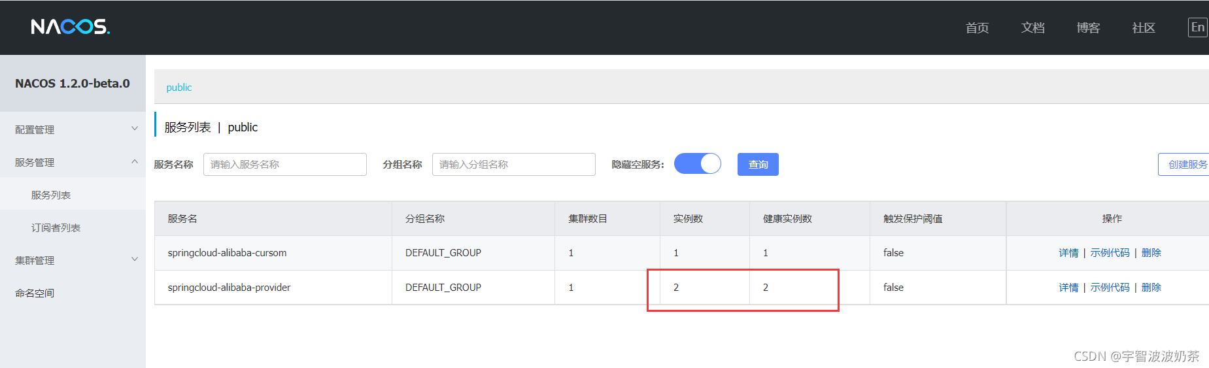
Task: Select the springcloud-alibaba-provider service name
Action: coord(229,288)
